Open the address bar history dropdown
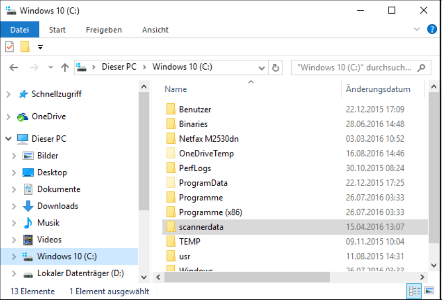The image size is (442, 300). click(x=262, y=67)
